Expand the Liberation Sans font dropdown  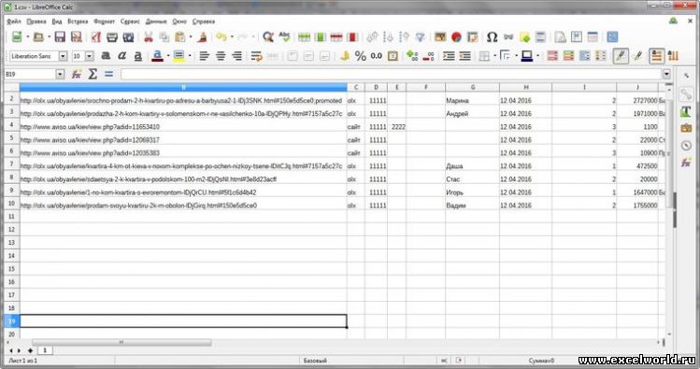click(x=63, y=56)
